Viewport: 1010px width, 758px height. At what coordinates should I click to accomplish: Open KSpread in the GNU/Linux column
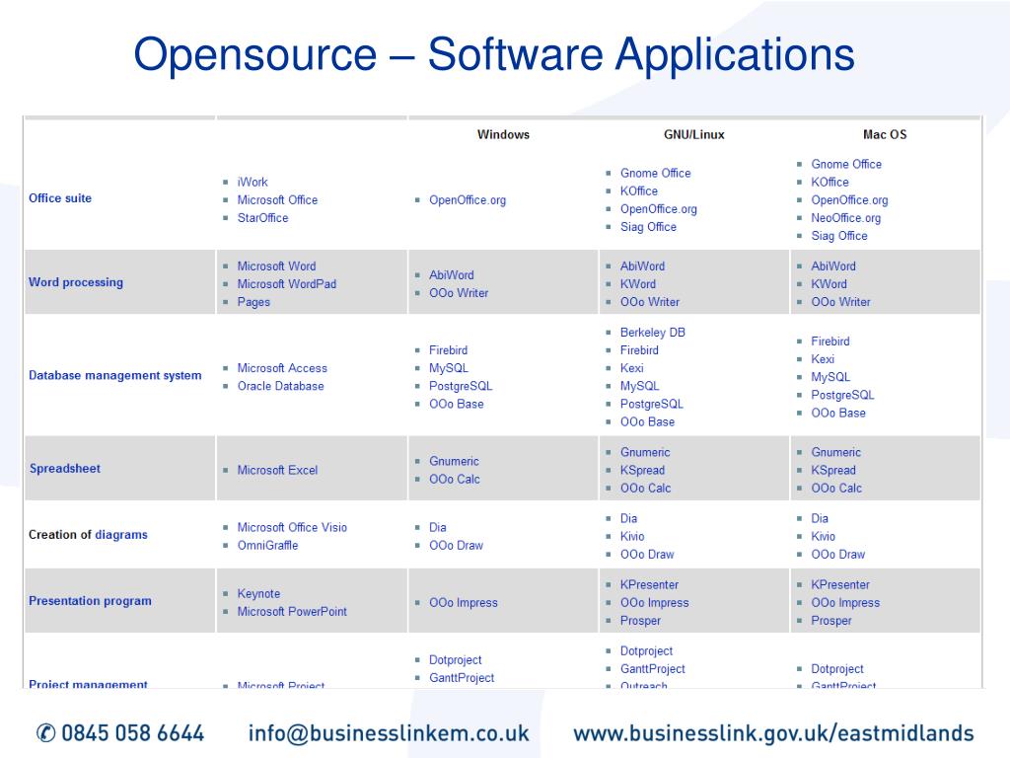pos(642,471)
